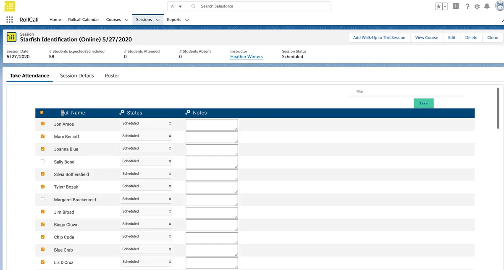The height and width of the screenshot is (270, 504).
Task: Sort by the Full Name column header
Action: click(73, 113)
